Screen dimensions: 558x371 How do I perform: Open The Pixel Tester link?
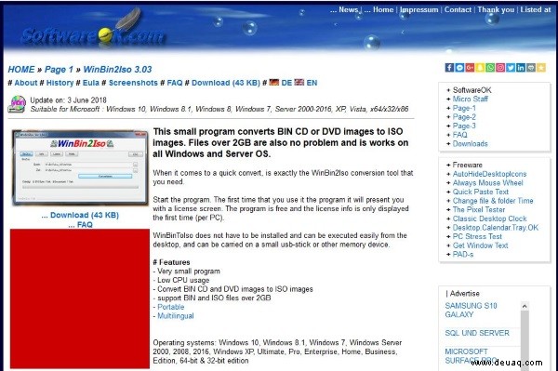[x=479, y=209]
